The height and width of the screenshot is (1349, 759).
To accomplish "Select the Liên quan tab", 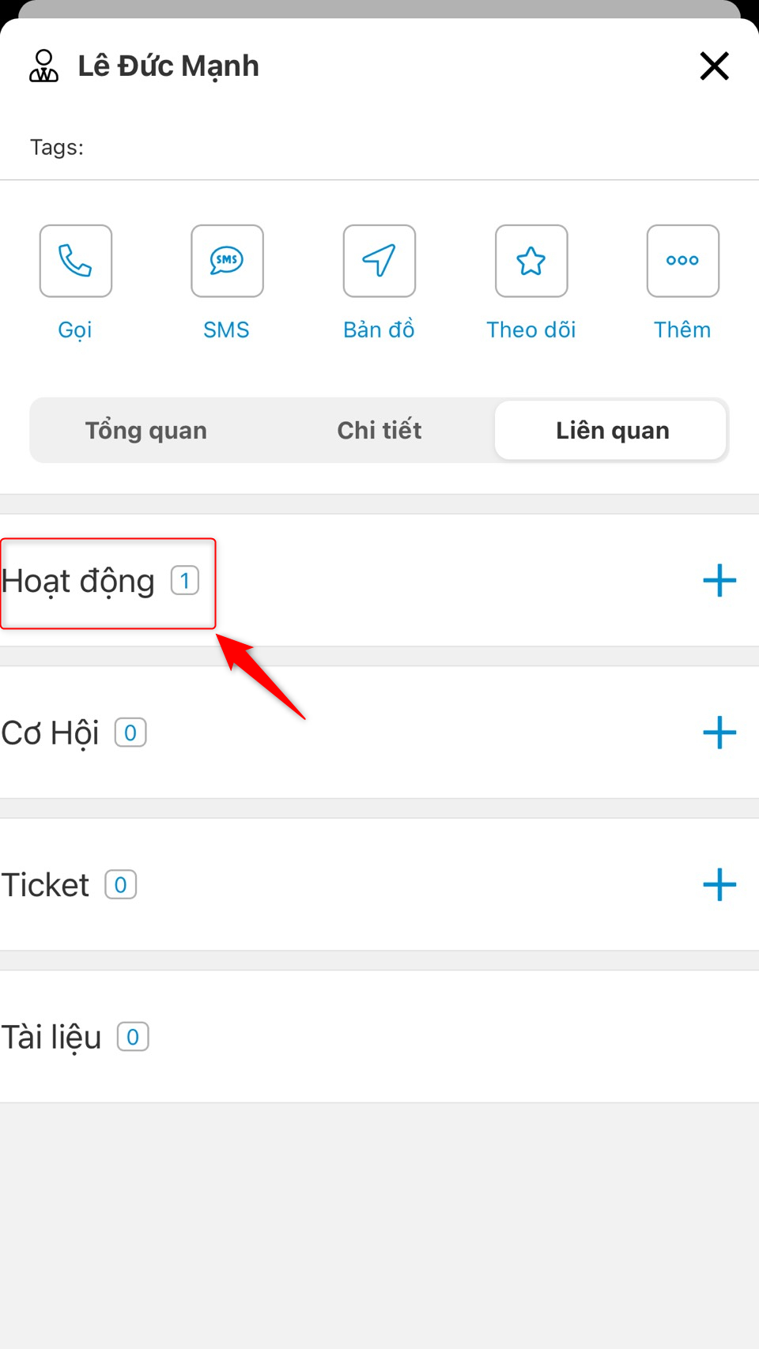I will (612, 431).
